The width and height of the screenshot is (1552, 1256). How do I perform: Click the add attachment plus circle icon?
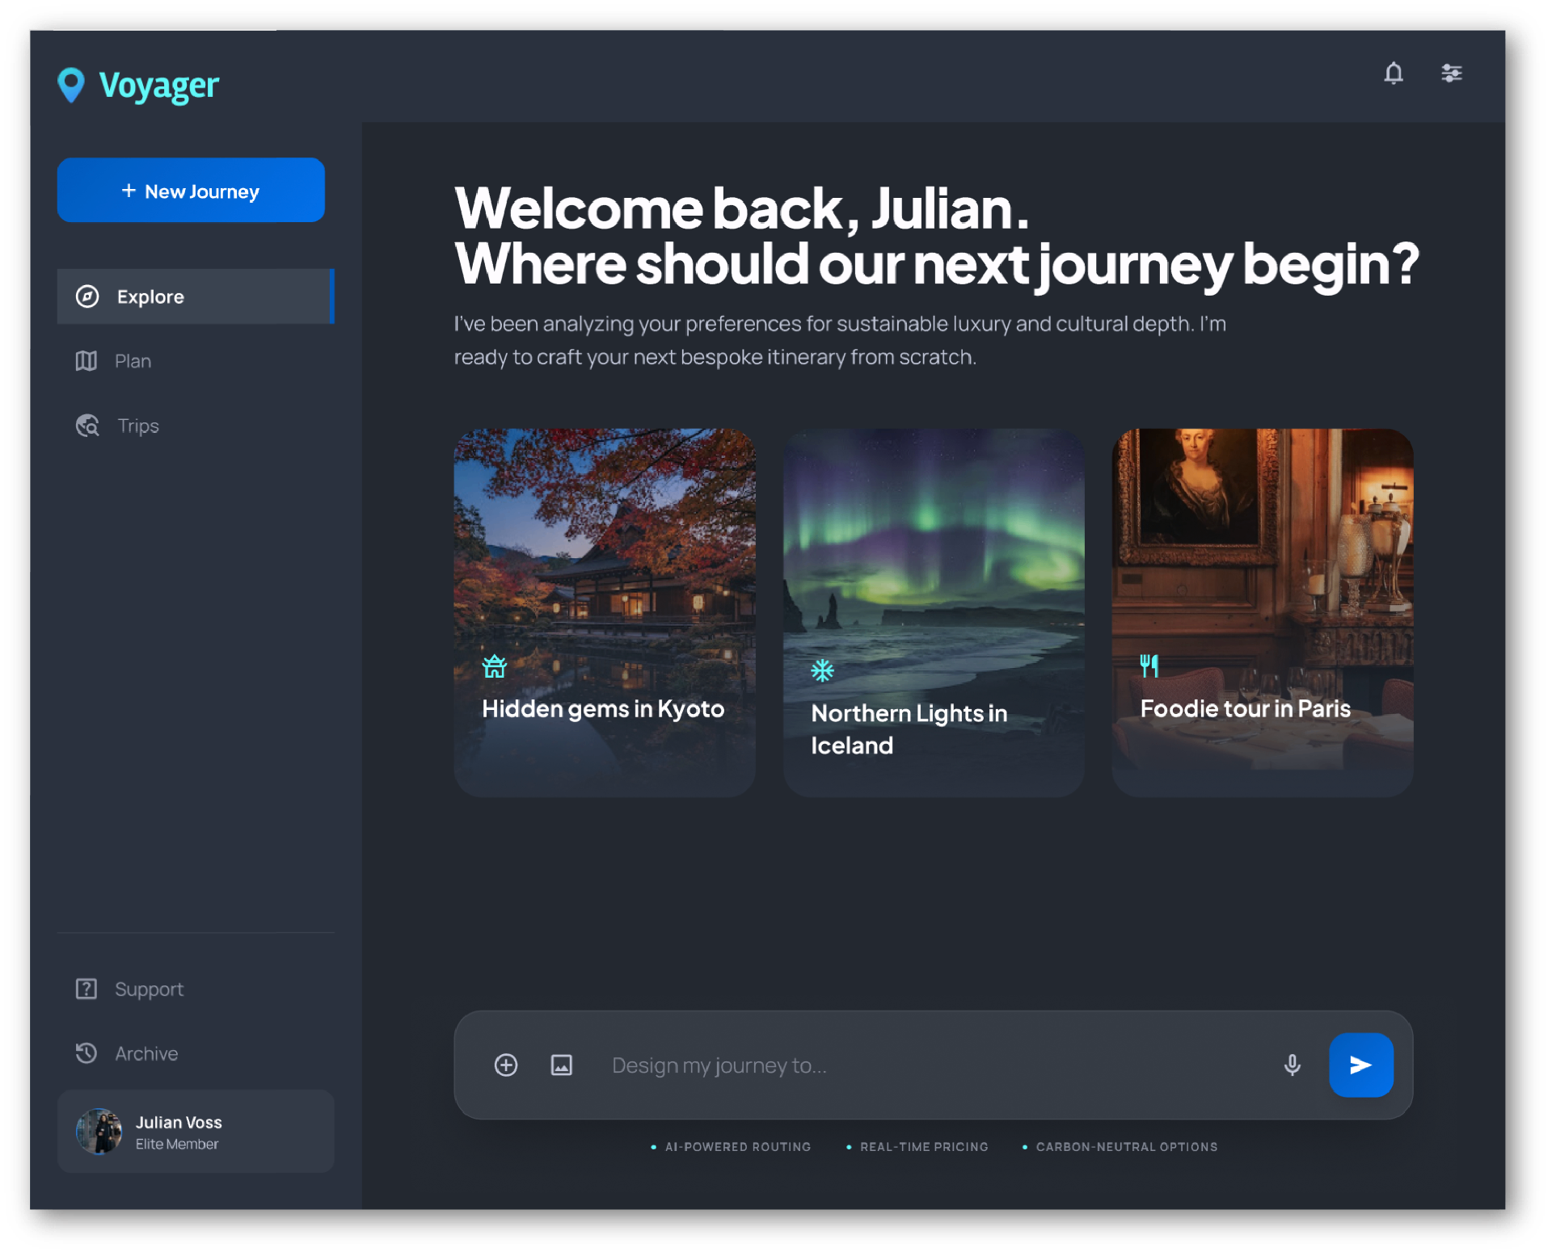click(506, 1065)
